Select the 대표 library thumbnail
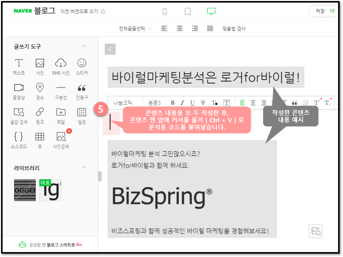 coord(50,190)
